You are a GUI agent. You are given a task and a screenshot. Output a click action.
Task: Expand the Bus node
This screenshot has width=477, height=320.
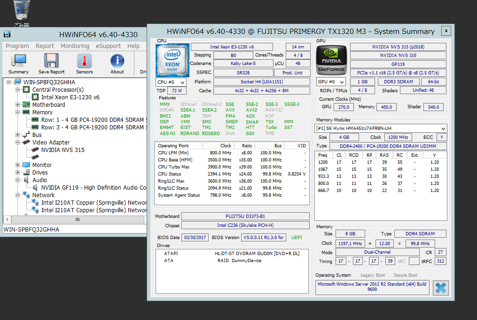(18, 135)
